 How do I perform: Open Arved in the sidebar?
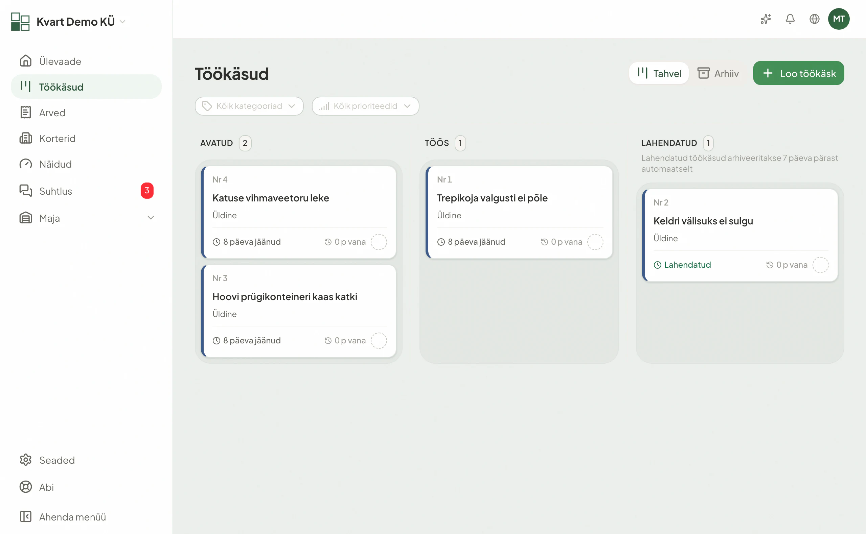86,112
